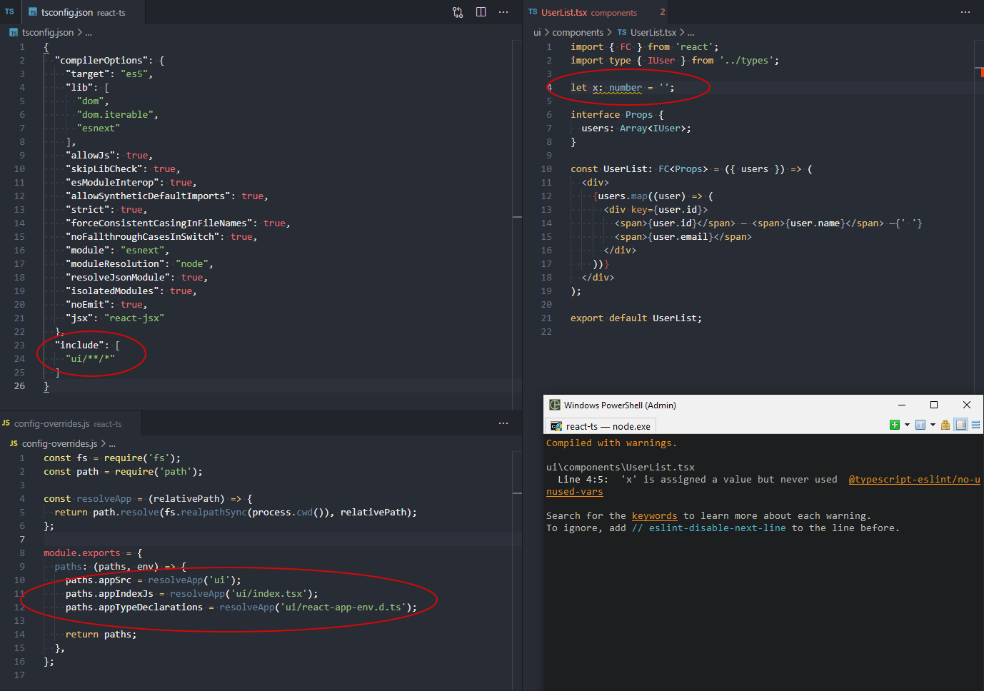Toggle the highlighted panel icon beside the padlock
984x691 pixels.
(961, 425)
